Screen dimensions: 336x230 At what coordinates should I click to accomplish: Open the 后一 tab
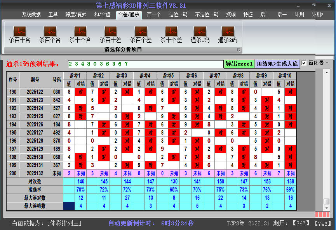tap(282, 15)
